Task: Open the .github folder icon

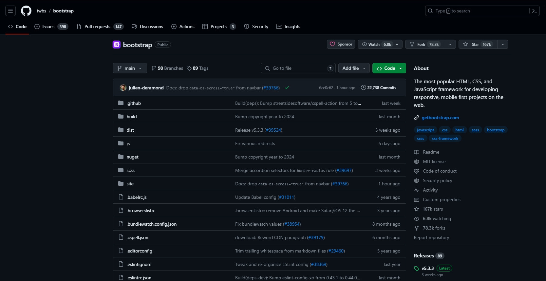Action: [x=121, y=103]
